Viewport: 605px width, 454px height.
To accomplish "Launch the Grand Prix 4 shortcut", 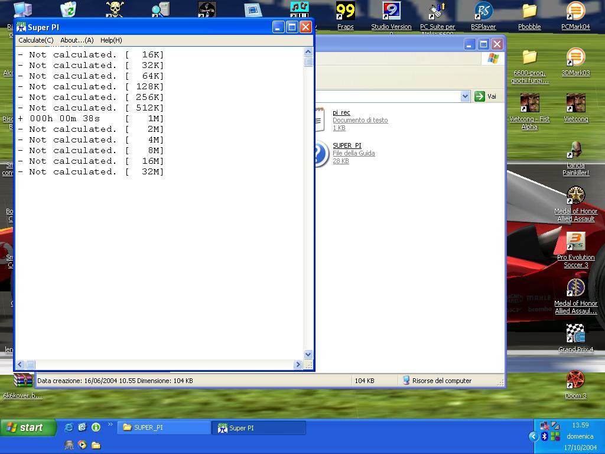I will (x=575, y=338).
